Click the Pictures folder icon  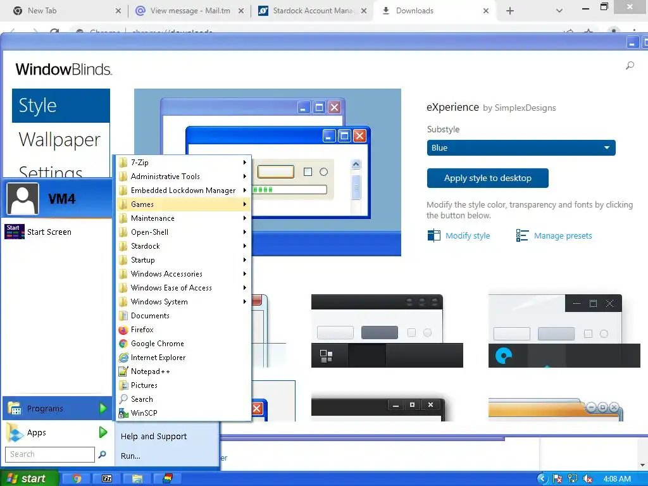point(123,385)
